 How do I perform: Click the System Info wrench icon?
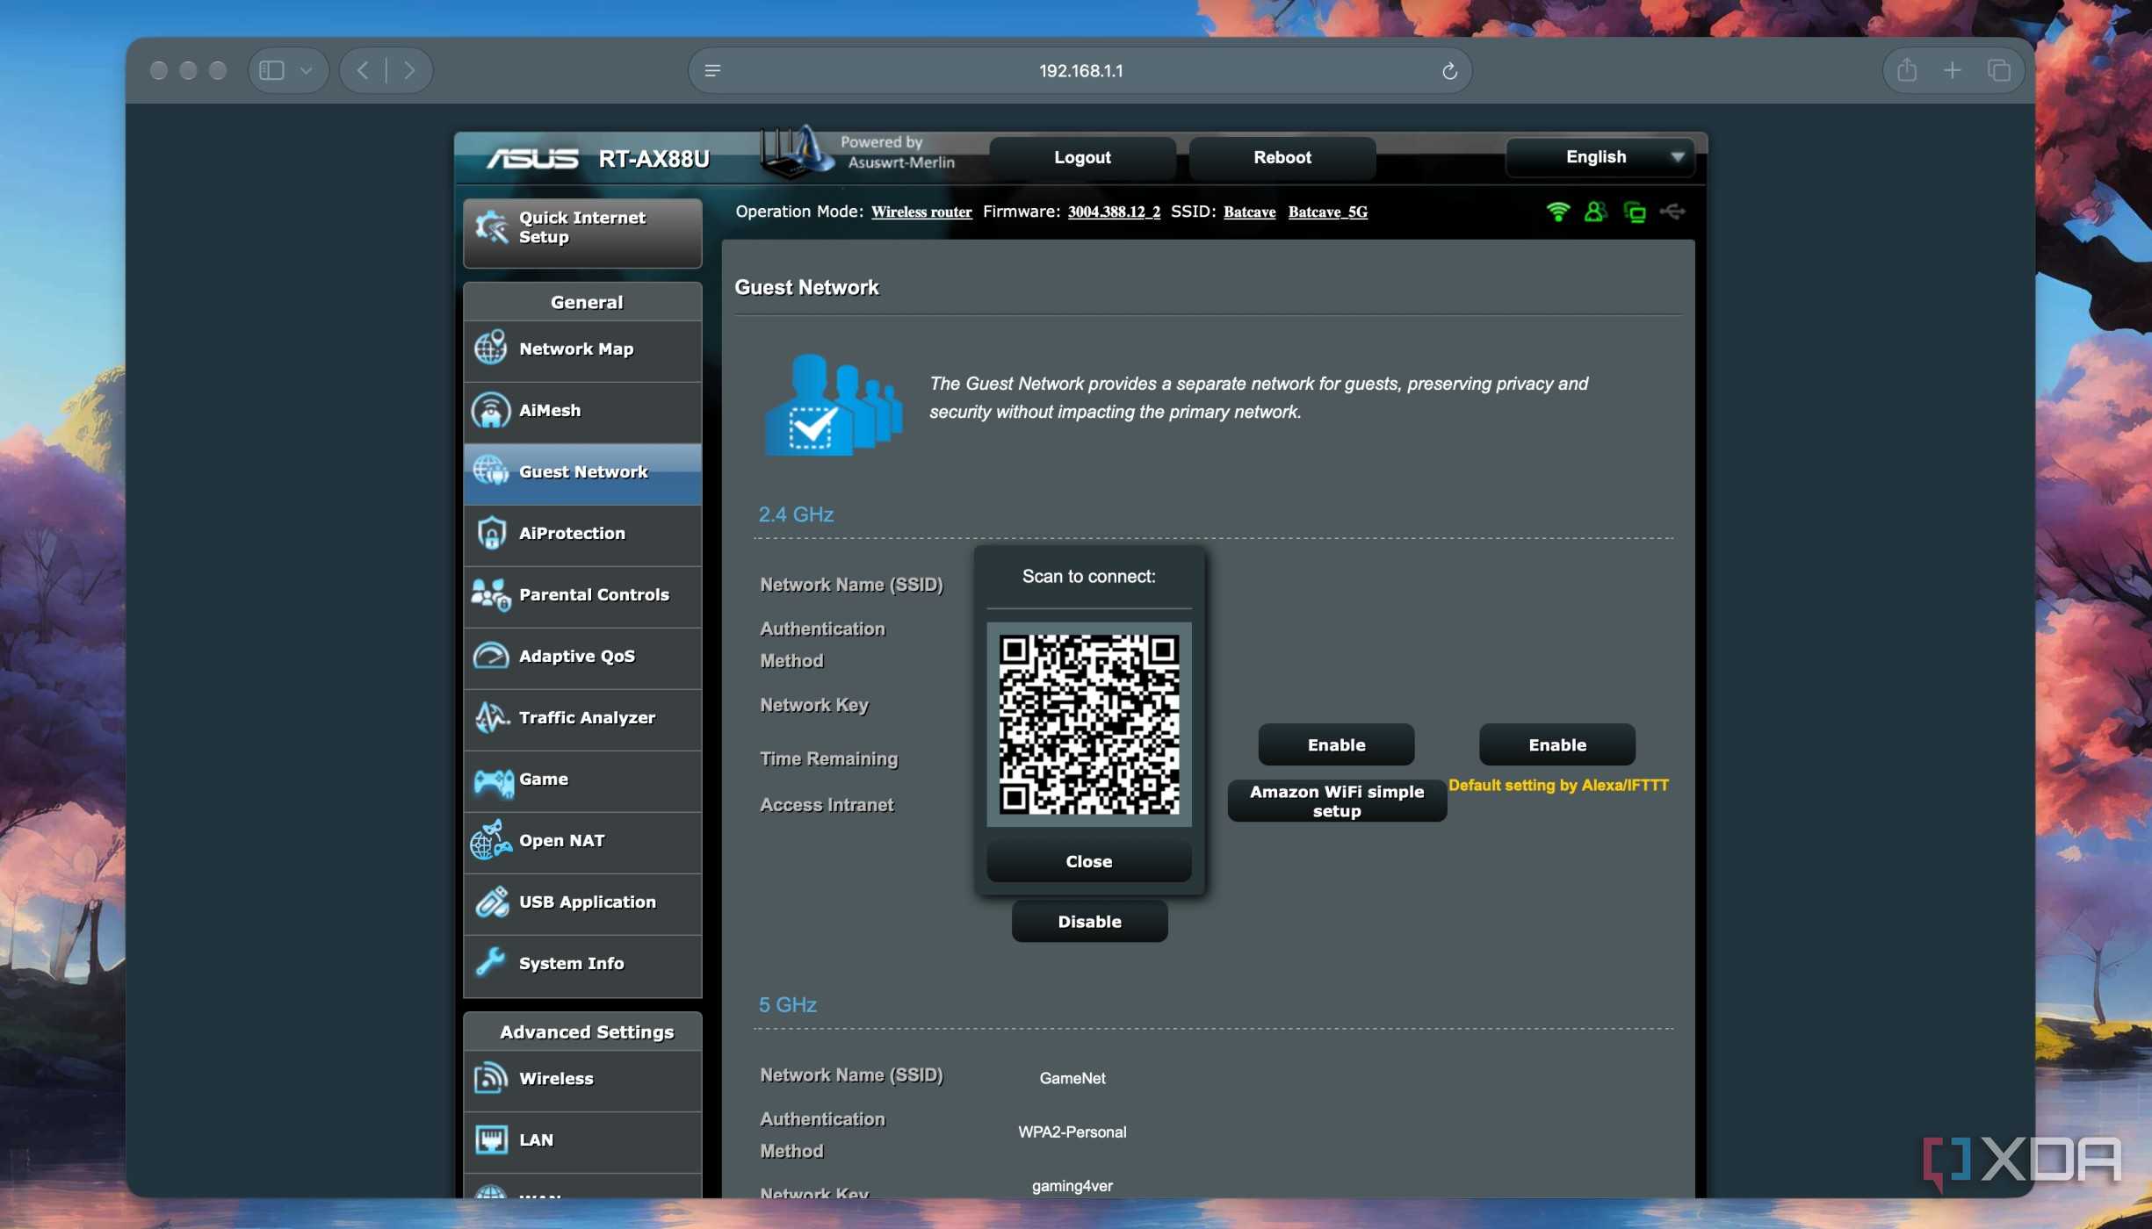(x=491, y=963)
